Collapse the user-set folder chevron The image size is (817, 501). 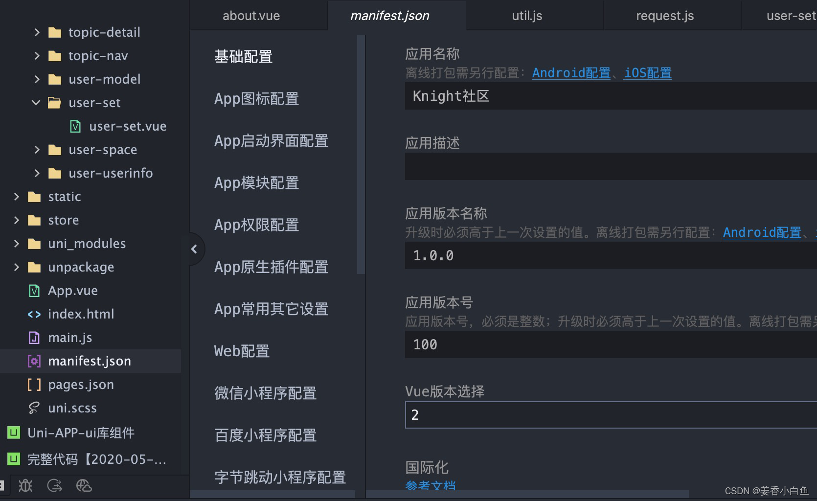point(36,103)
